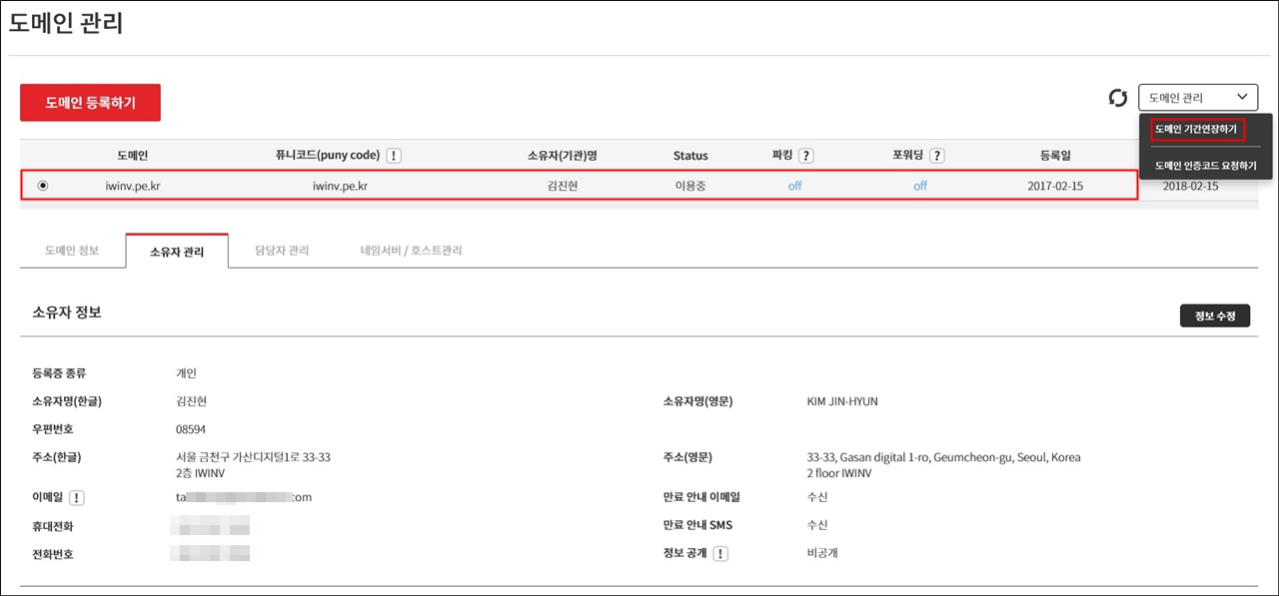Screen dimensions: 1279x596
Task: Click the Status column header
Action: 690,156
